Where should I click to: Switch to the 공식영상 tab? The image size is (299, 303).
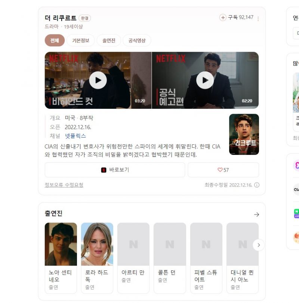pyautogui.click(x=137, y=40)
